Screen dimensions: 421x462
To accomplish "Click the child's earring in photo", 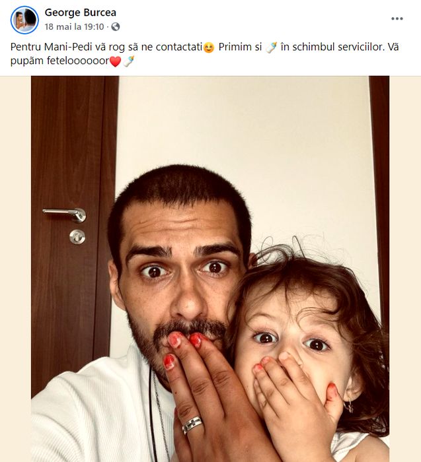I will coord(348,407).
